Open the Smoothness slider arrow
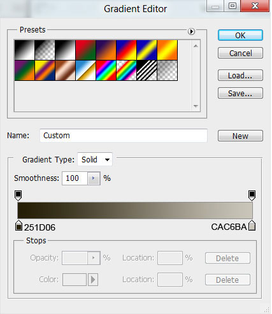The image size is (272, 314). 93,178
